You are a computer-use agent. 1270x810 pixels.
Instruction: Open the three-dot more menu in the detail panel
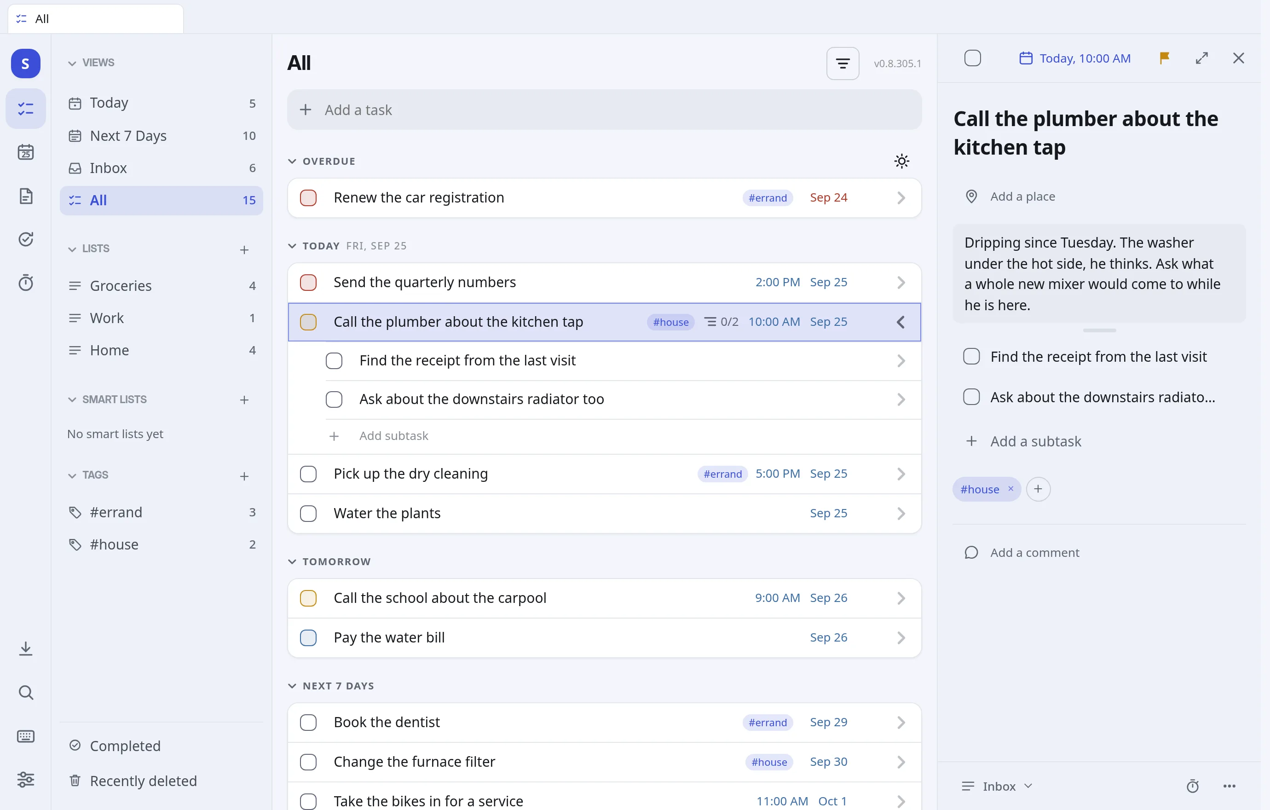click(x=1229, y=786)
